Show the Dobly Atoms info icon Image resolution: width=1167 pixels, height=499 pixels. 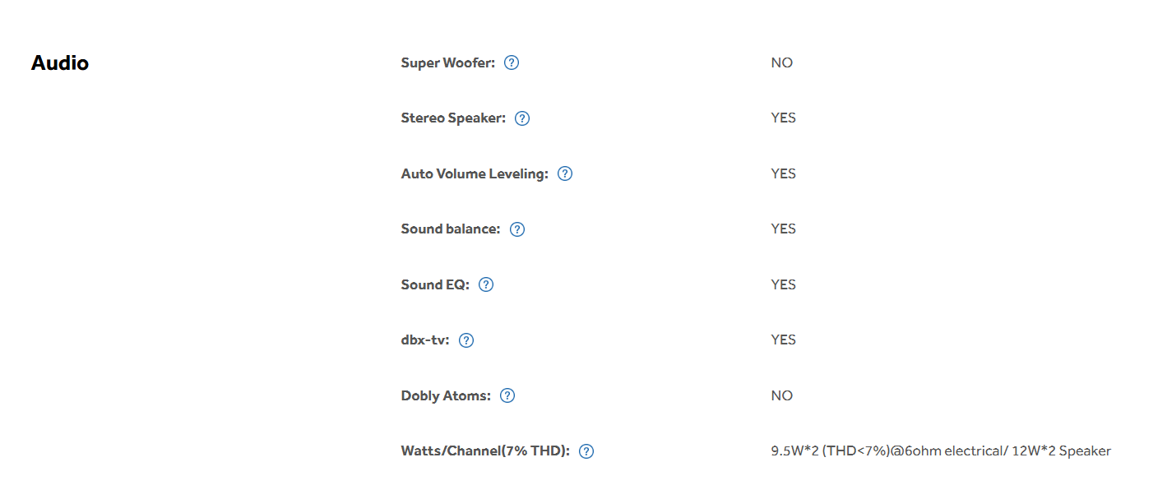(x=507, y=395)
